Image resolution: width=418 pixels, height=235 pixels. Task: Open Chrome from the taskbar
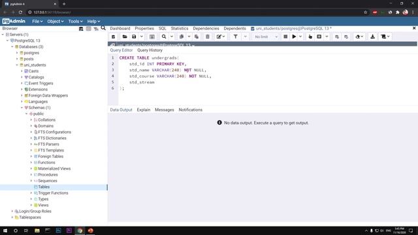[80, 230]
